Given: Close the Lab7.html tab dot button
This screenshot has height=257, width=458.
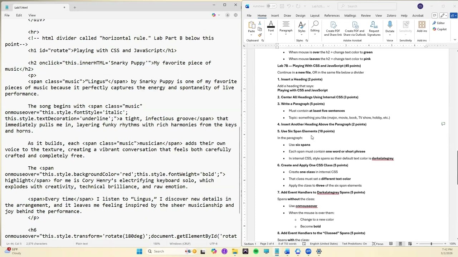Looking at the screenshot, I should click(x=65, y=7).
